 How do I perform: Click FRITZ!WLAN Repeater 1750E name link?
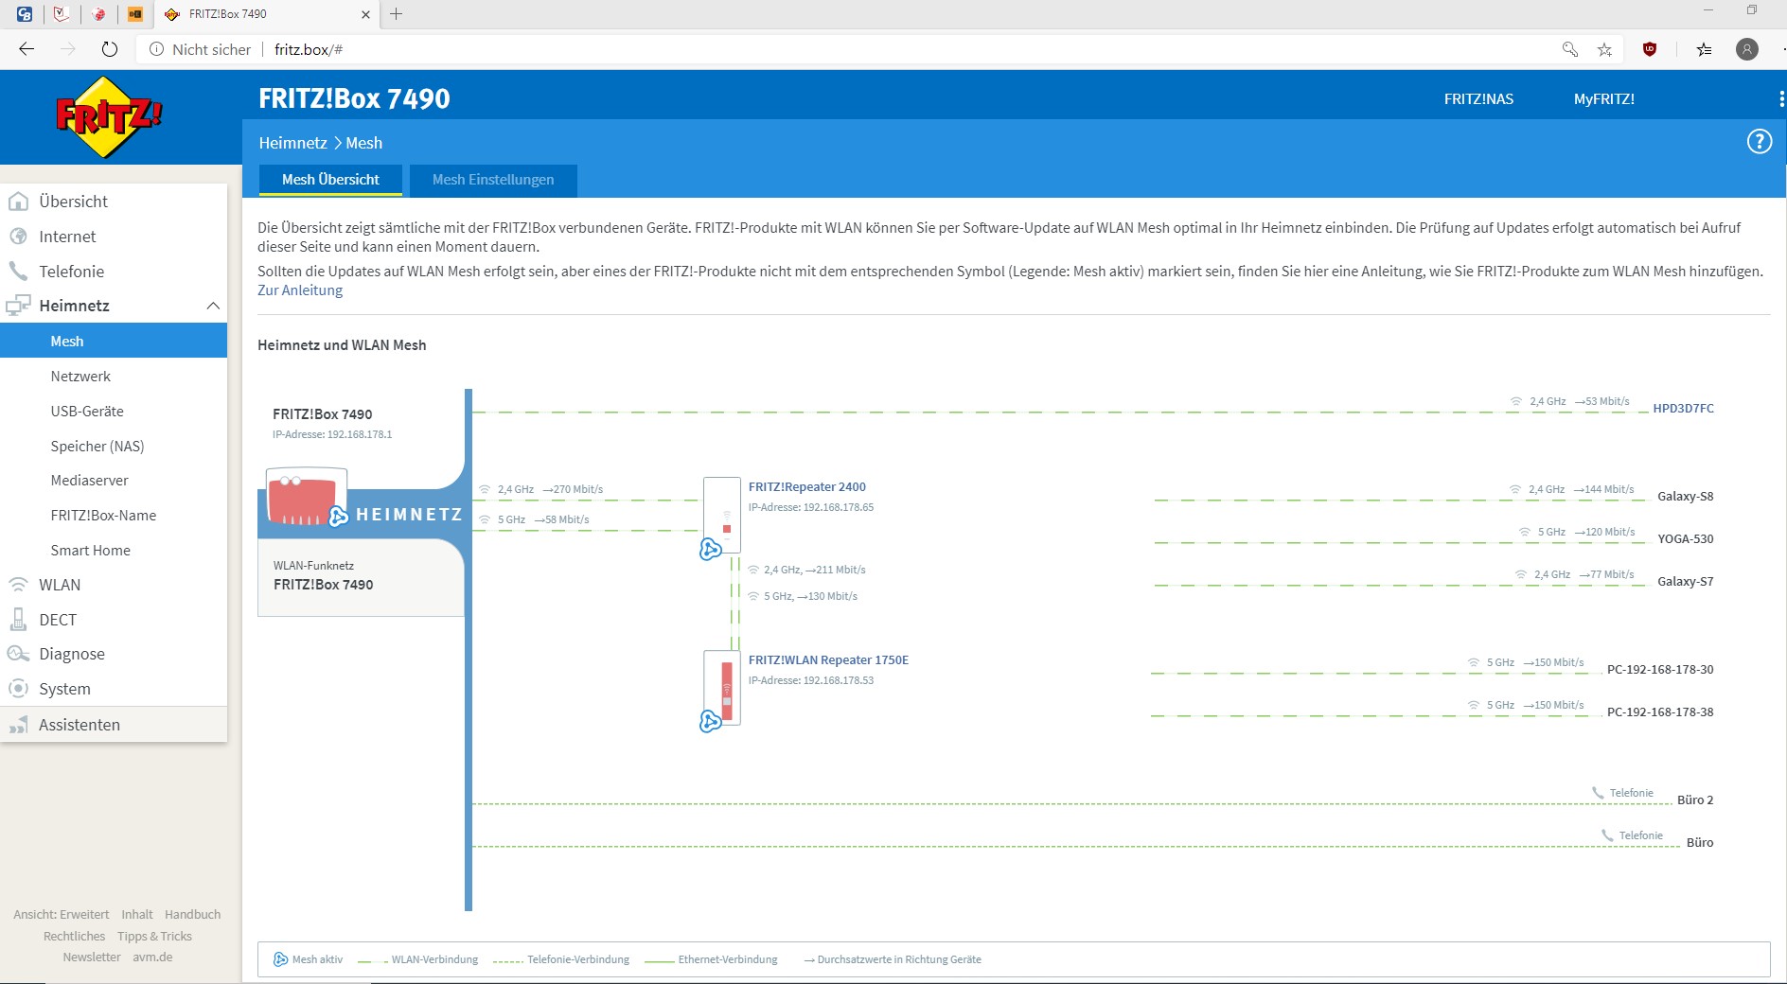tap(828, 660)
